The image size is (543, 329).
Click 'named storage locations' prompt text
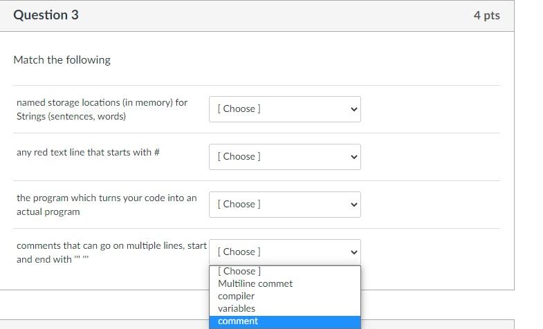[x=102, y=109]
